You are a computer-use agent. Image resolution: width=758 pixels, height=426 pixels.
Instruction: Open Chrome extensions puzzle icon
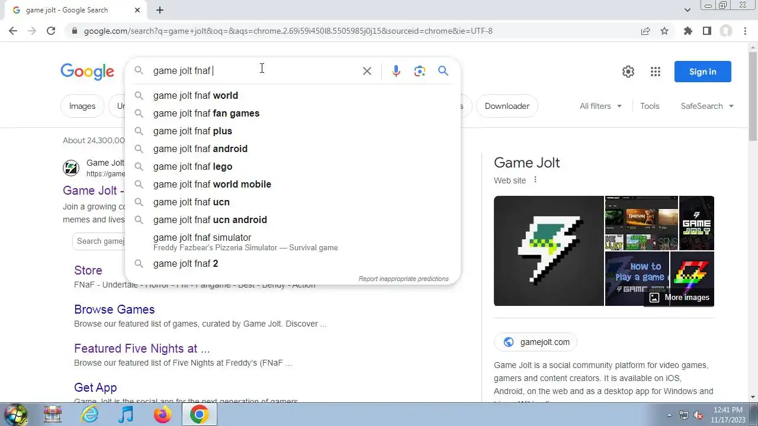click(x=688, y=31)
